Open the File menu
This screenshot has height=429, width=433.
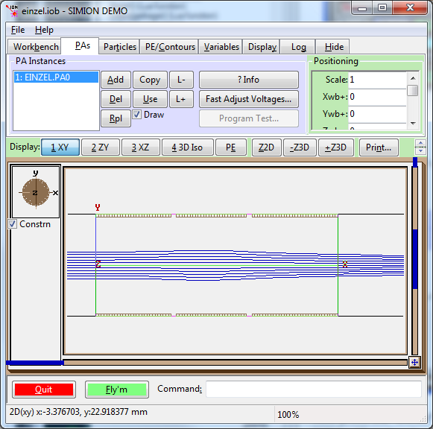(x=18, y=30)
